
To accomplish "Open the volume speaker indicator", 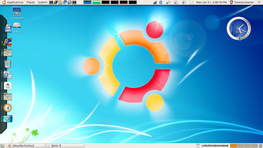I will point(184,2).
